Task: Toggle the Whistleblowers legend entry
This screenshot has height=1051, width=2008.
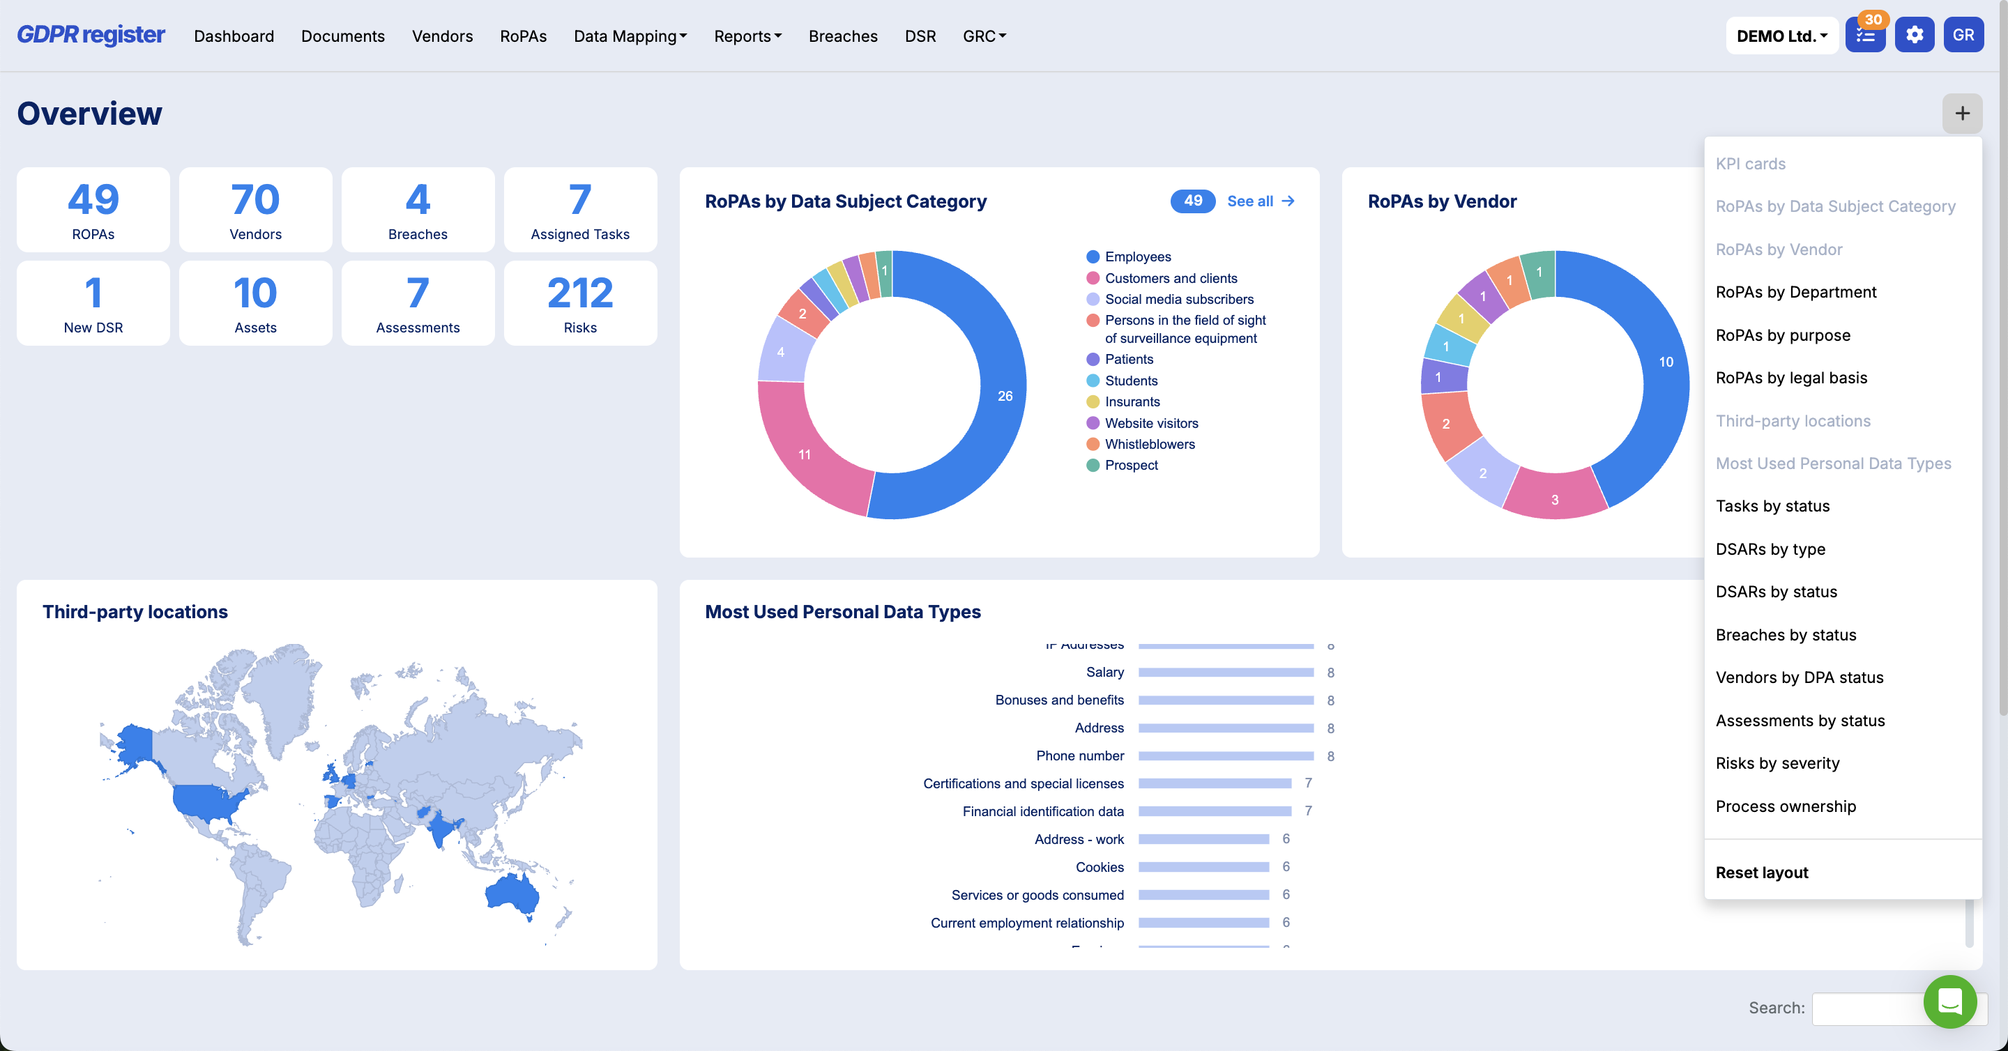Action: click(1141, 444)
